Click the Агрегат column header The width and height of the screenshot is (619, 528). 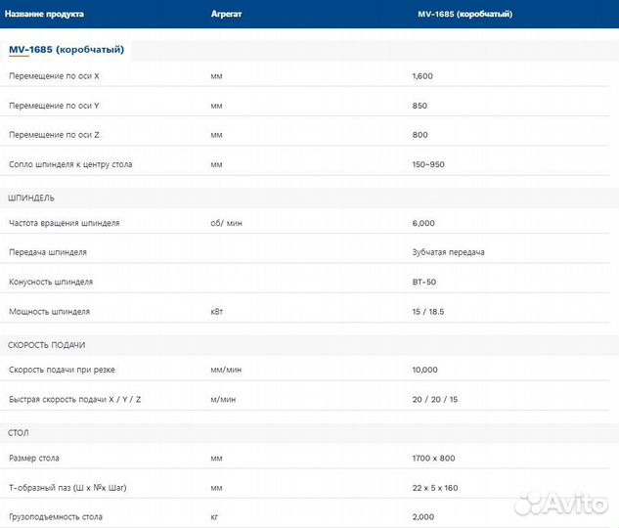227,14
